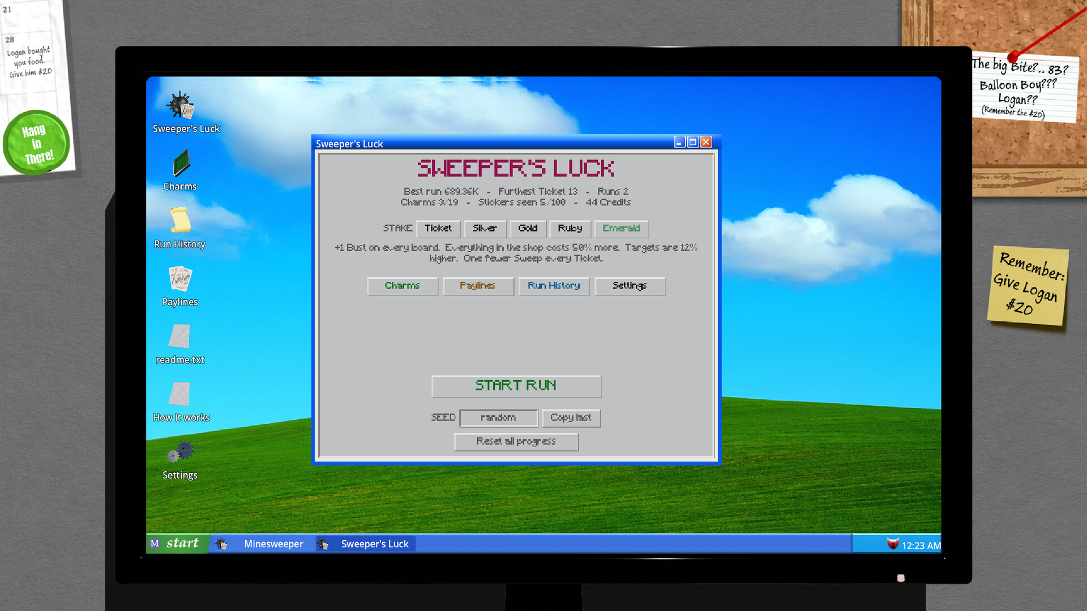Open the Settings gears desktop icon
Screen dimensions: 1087x611
tap(180, 451)
